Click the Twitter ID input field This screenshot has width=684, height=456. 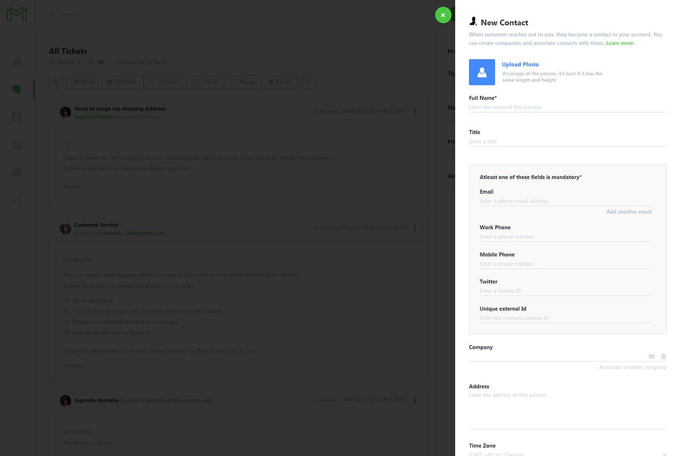[x=565, y=291]
